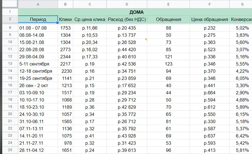The width and height of the screenshot is (252, 154).
Task: Select column A header
Action: click(x=38, y=4)
